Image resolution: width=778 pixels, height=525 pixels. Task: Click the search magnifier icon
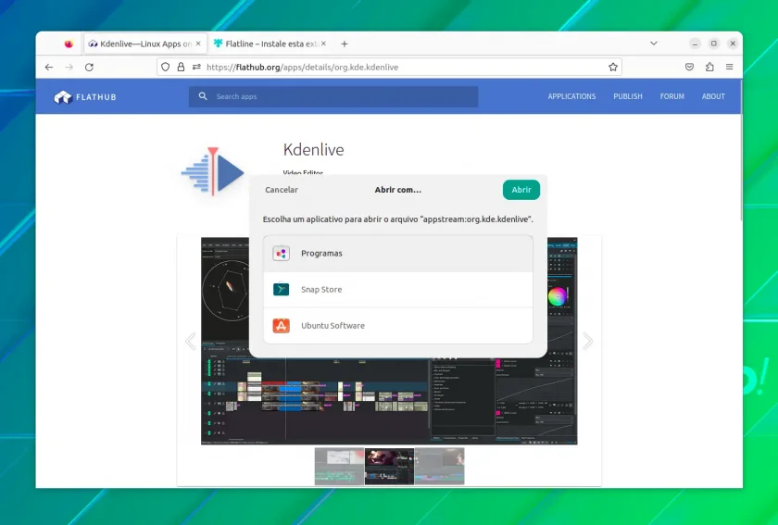coord(203,96)
